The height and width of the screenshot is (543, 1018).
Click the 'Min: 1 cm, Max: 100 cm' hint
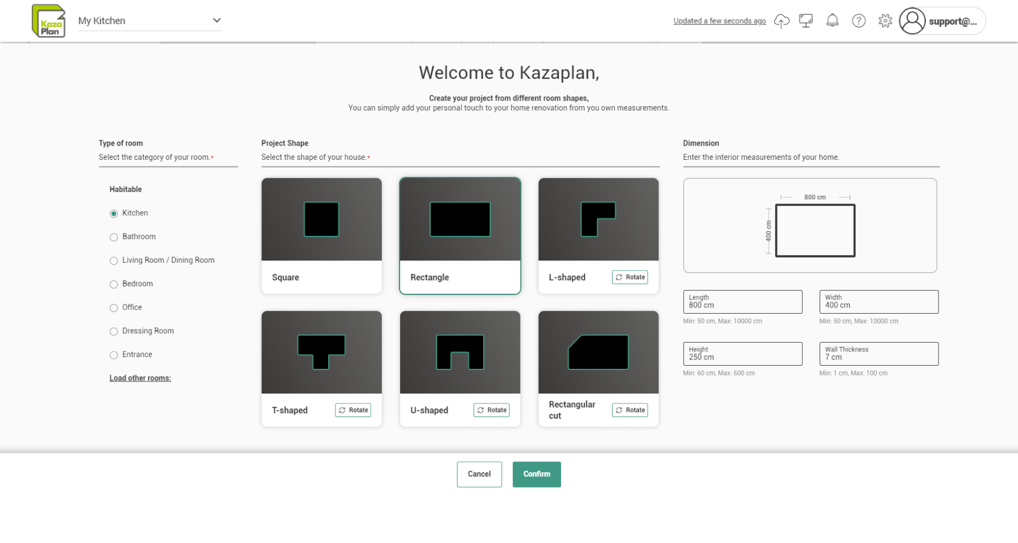coord(853,373)
